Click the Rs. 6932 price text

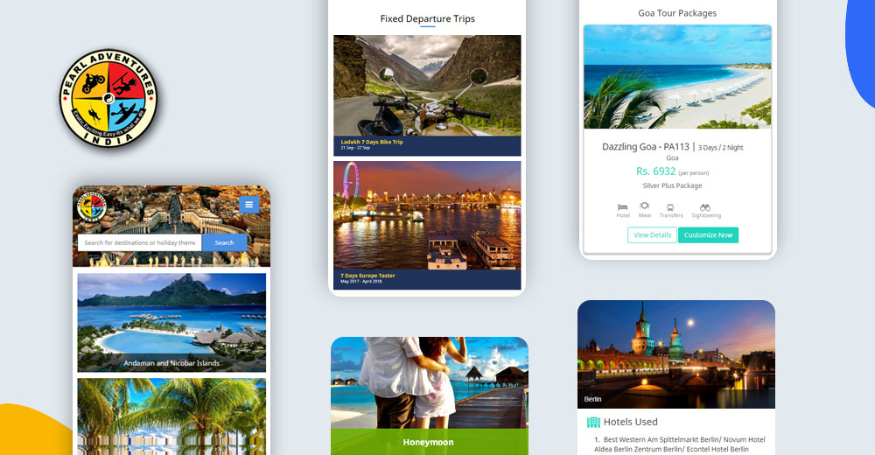click(x=655, y=171)
